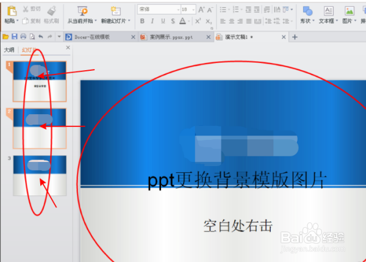The width and height of the screenshot is (366, 262).
Task: Open a new document tab with plus
Action: tap(295, 37)
